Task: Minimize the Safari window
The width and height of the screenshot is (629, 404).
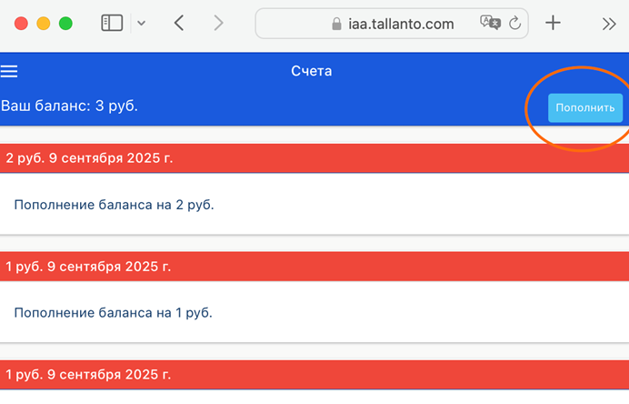Action: click(x=44, y=24)
